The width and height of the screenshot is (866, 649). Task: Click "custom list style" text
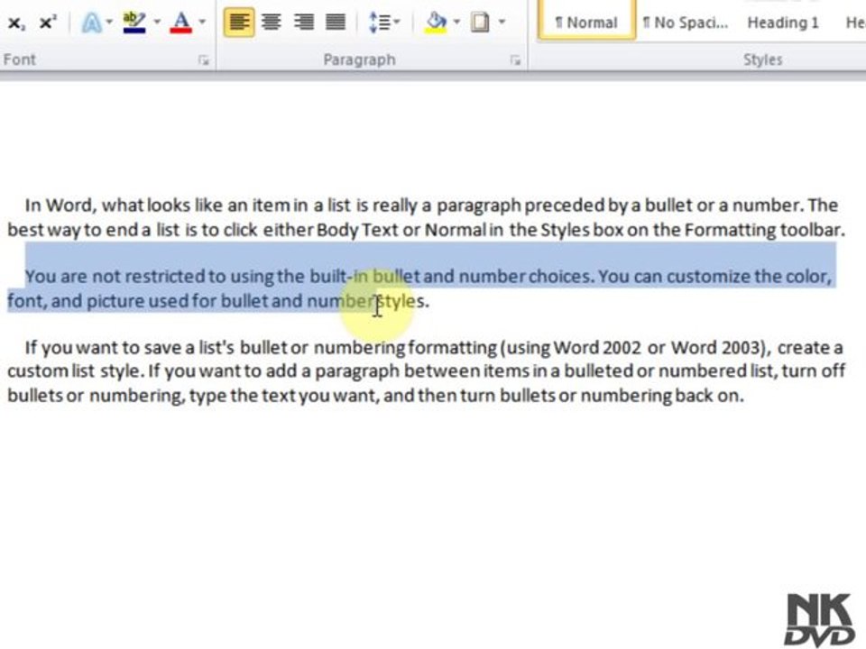(x=75, y=370)
